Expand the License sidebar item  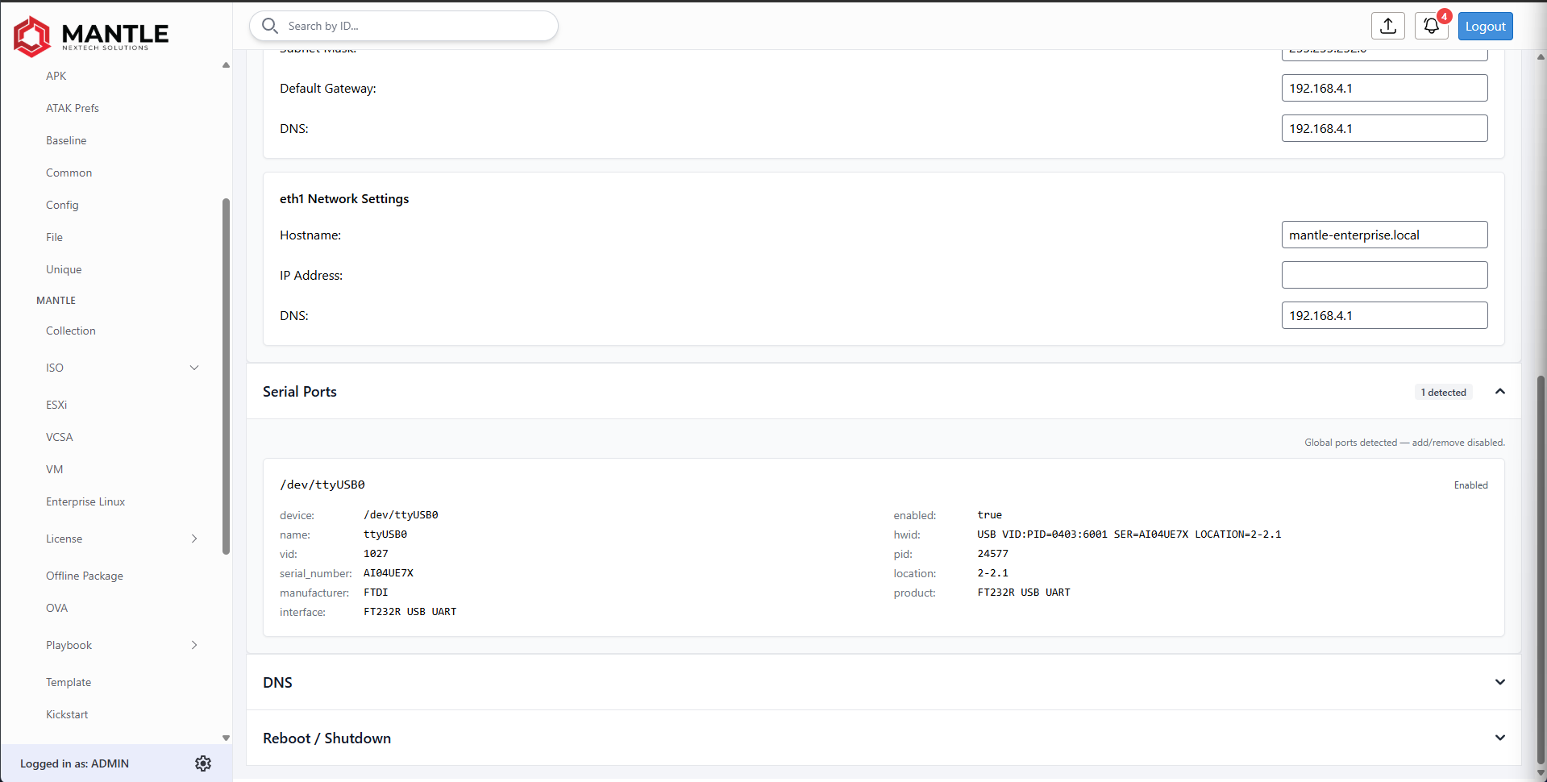click(194, 539)
